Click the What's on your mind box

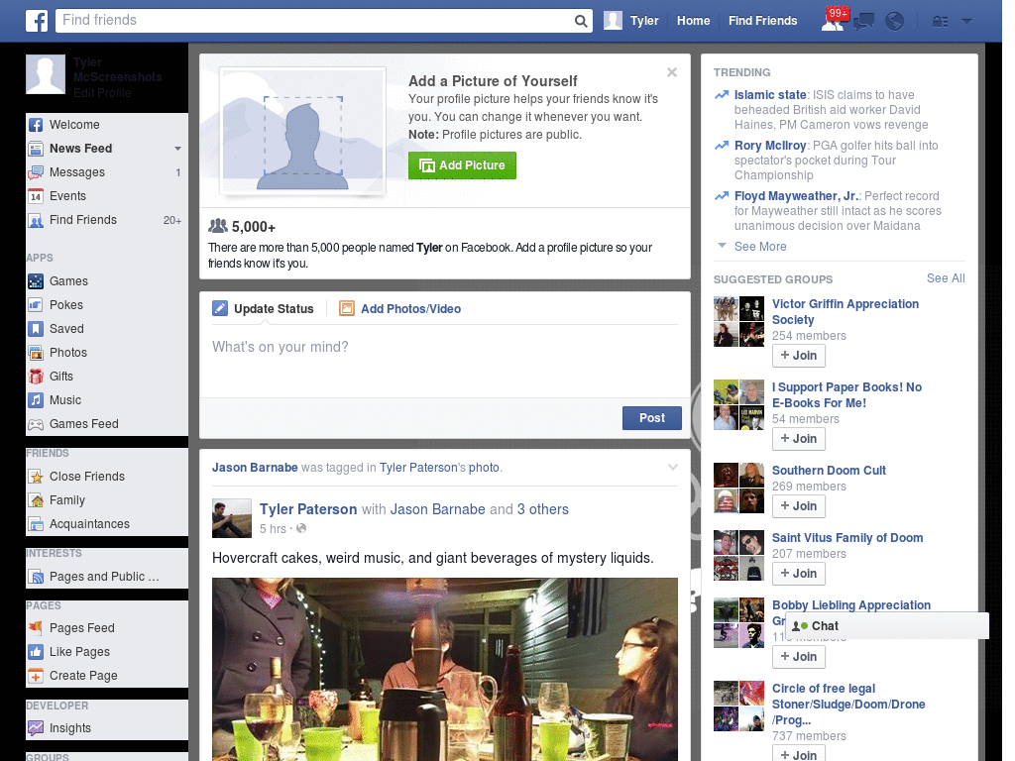445,363
